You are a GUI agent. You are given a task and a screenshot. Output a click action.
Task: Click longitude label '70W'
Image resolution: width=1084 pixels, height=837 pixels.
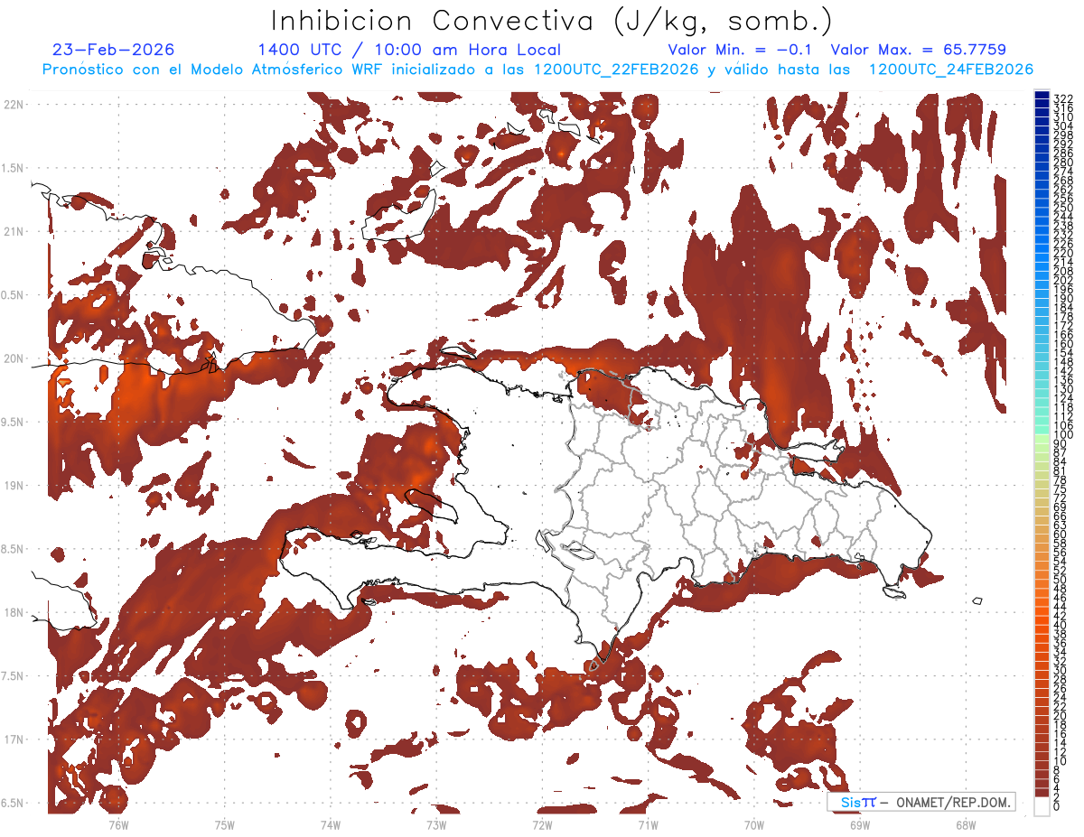(754, 824)
